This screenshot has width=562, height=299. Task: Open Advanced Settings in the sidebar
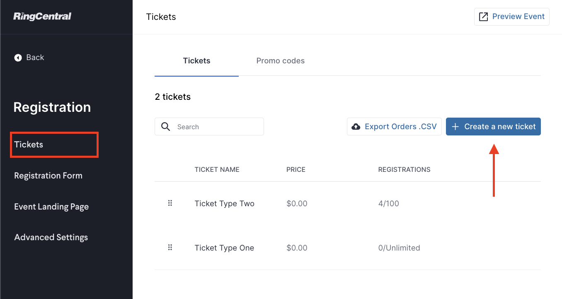(51, 237)
